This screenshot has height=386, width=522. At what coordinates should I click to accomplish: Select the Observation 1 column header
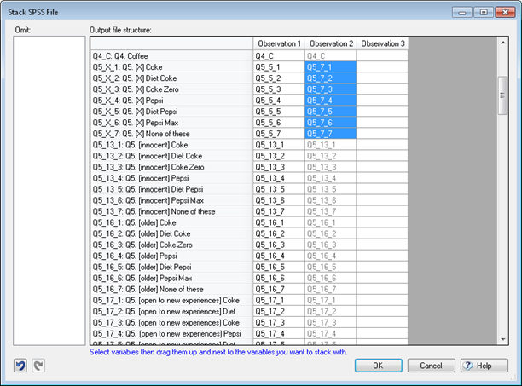[279, 43]
